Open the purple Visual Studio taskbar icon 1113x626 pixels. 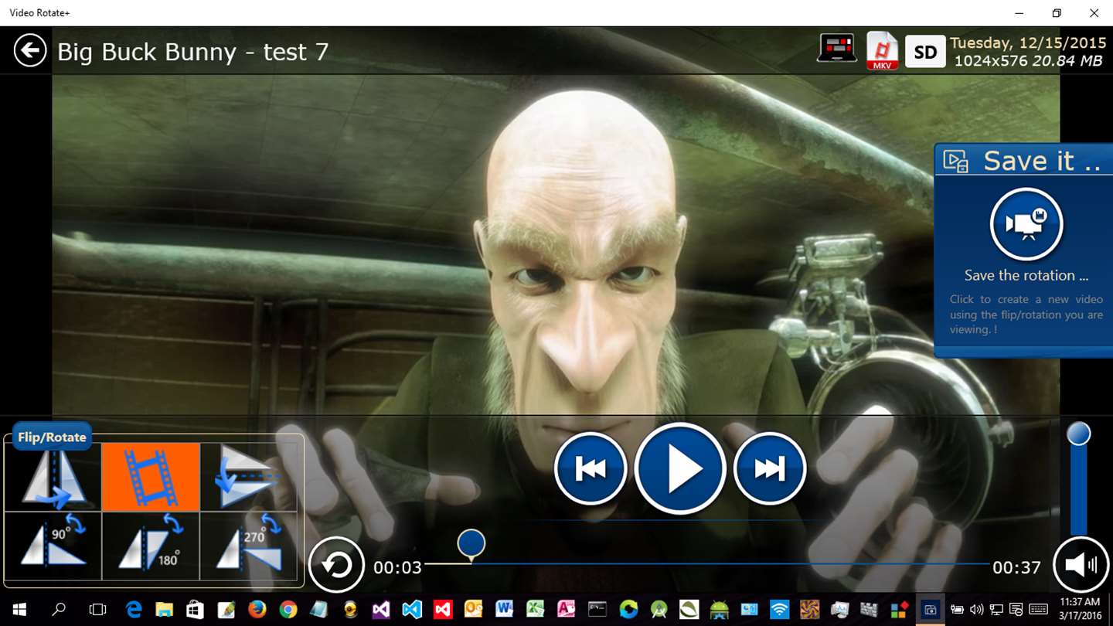click(x=381, y=610)
